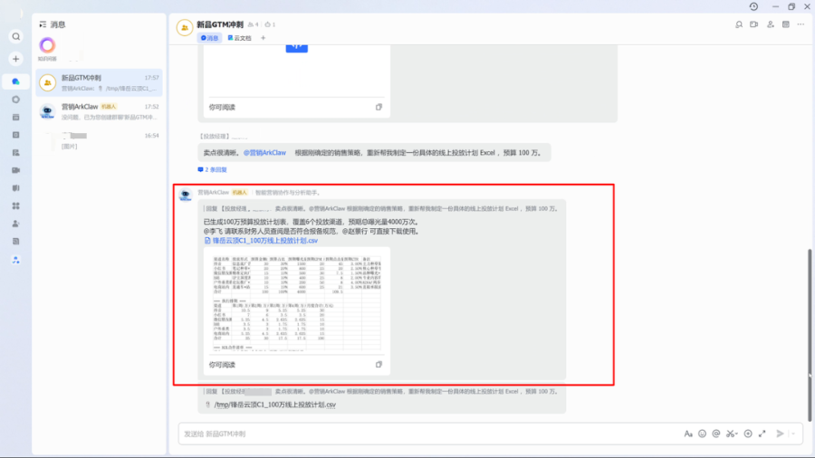The height and width of the screenshot is (458, 815).
Task: Open the 锋岳云顶C1_100万线上投放计划.csv link
Action: (x=264, y=241)
